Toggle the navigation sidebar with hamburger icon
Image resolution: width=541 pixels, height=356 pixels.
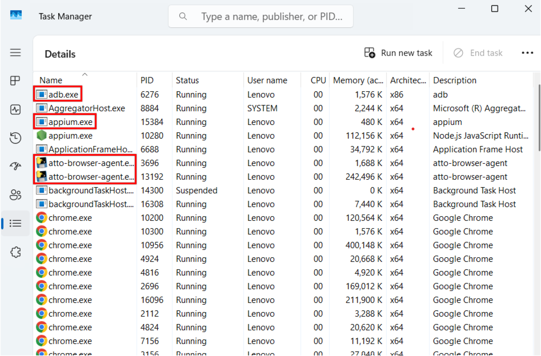(x=16, y=52)
